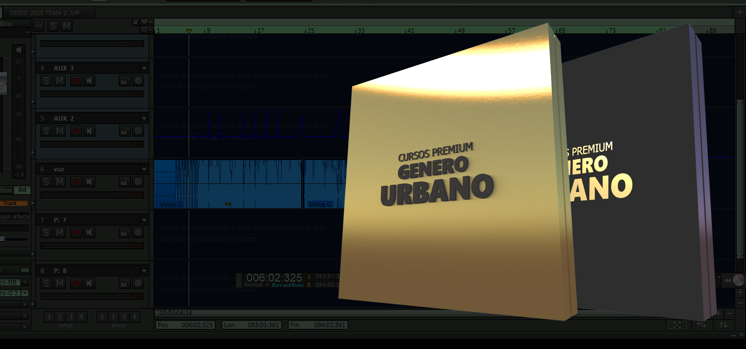Expand the AUX 3 track dropdown arrow
This screenshot has height=349, width=746.
[144, 69]
